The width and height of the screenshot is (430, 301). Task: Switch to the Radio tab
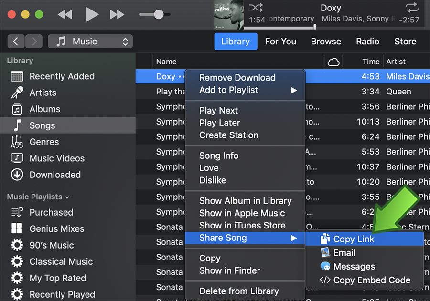[367, 42]
